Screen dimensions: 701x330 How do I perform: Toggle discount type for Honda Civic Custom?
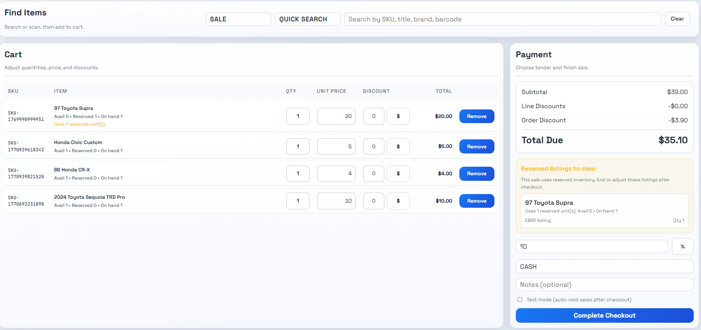tap(398, 147)
